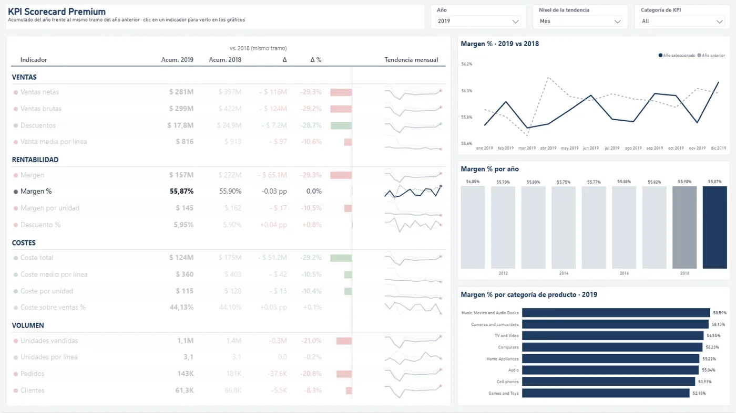Click the Margen % status dot
Image resolution: width=736 pixels, height=413 pixels.
coord(16,192)
